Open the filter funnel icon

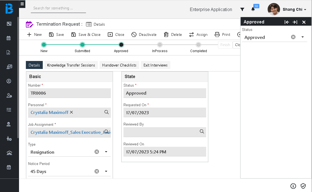coord(242,9)
